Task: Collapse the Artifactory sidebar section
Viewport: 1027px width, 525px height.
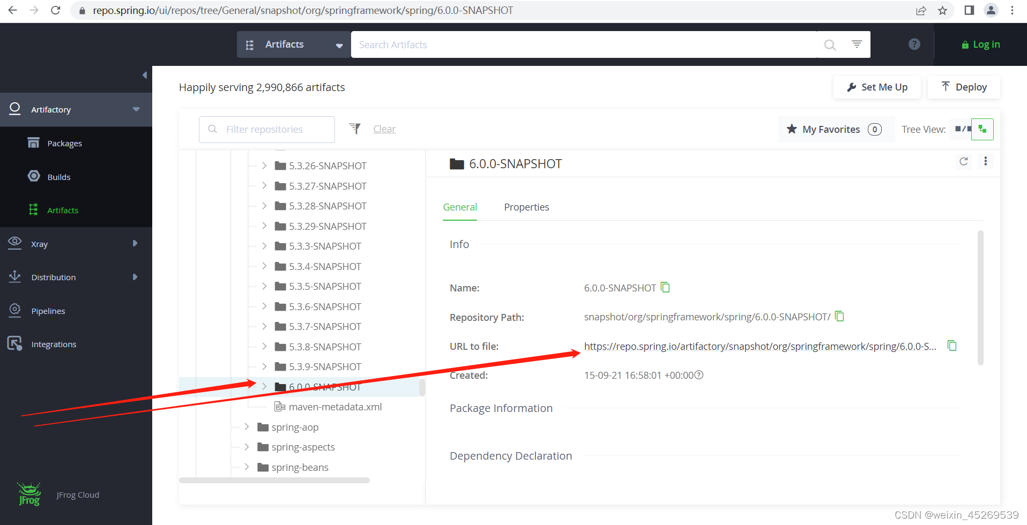Action: [136, 109]
